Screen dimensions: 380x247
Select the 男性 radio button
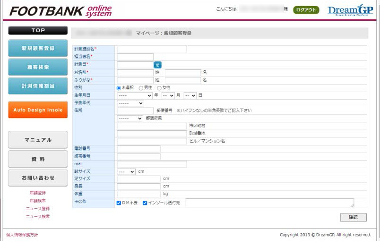[x=141, y=88]
